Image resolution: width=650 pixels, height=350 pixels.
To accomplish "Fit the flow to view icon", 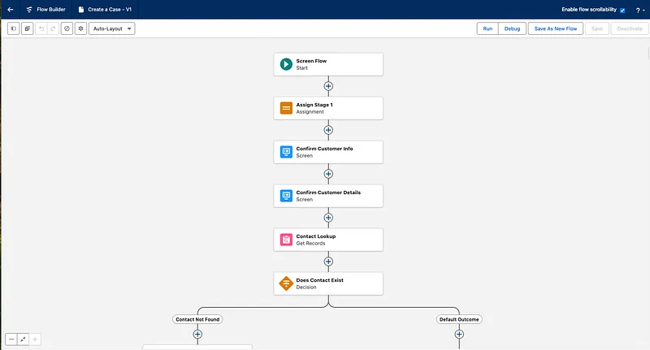I will (24, 339).
